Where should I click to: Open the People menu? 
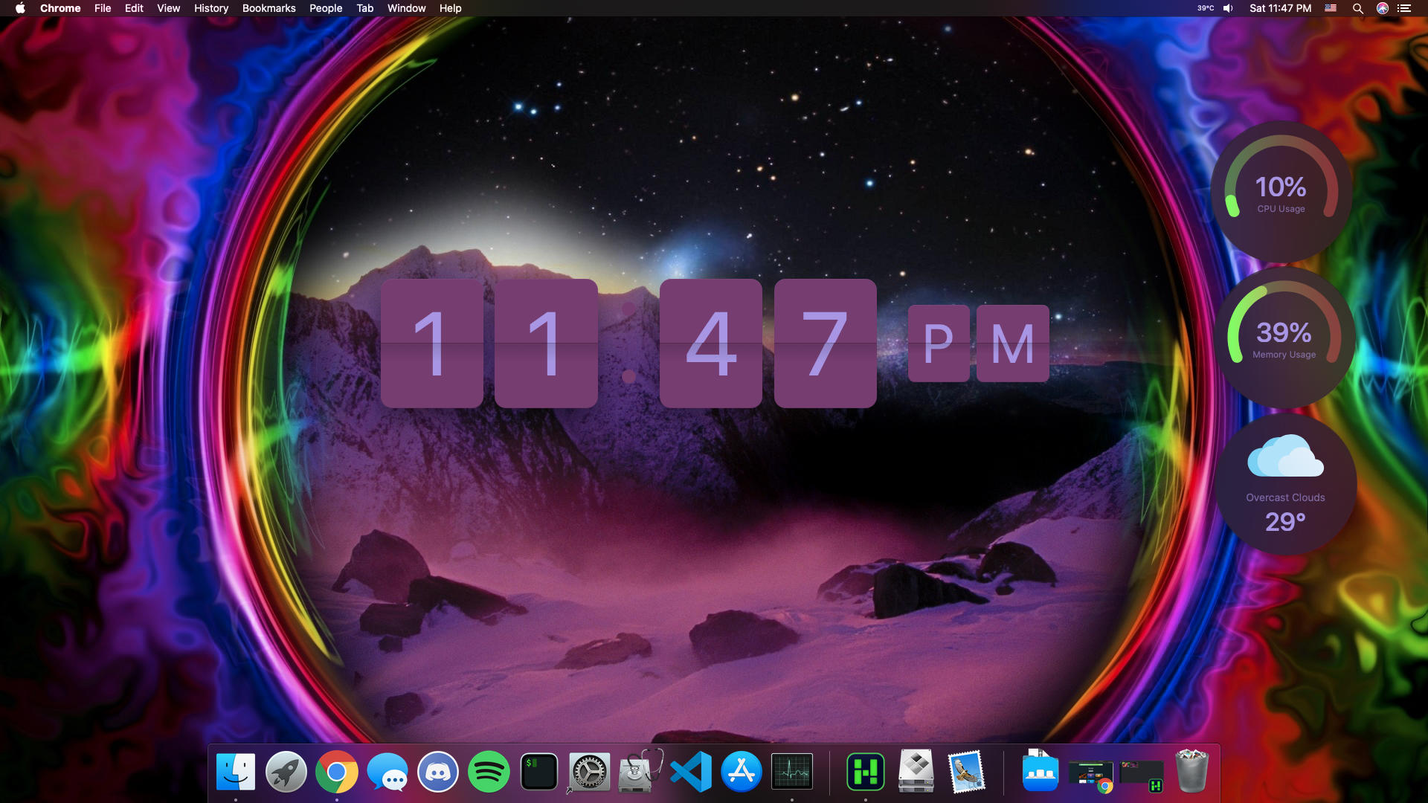click(x=326, y=8)
